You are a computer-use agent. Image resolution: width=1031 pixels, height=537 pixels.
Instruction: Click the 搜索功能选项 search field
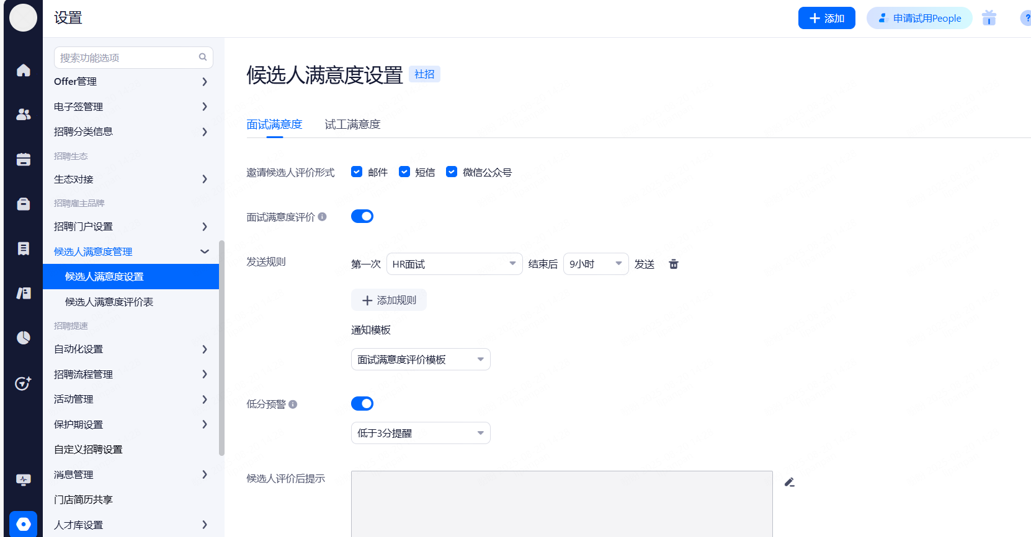click(x=127, y=58)
